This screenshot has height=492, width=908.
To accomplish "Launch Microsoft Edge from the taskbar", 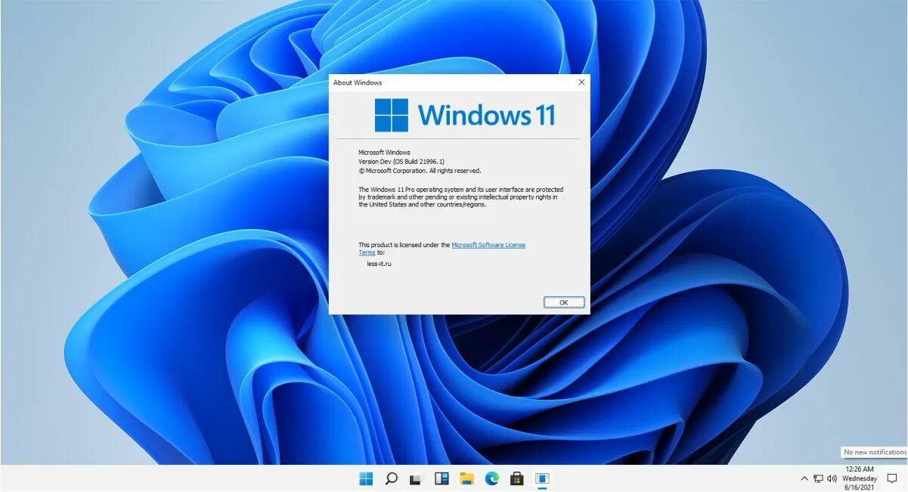I will click(492, 478).
